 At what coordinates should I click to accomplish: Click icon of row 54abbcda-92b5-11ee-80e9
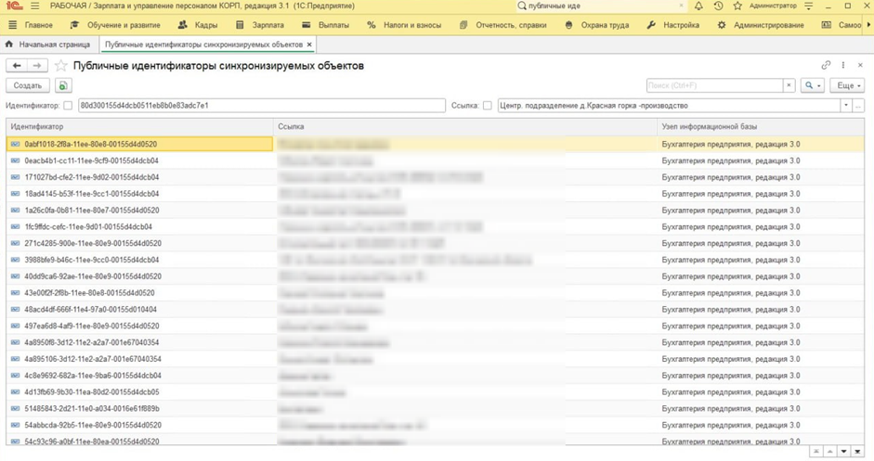pos(16,425)
